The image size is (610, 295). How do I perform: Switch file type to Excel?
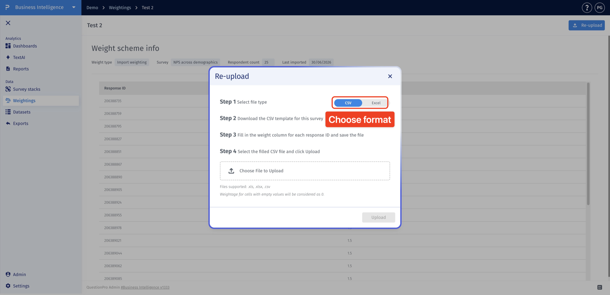[x=376, y=103]
